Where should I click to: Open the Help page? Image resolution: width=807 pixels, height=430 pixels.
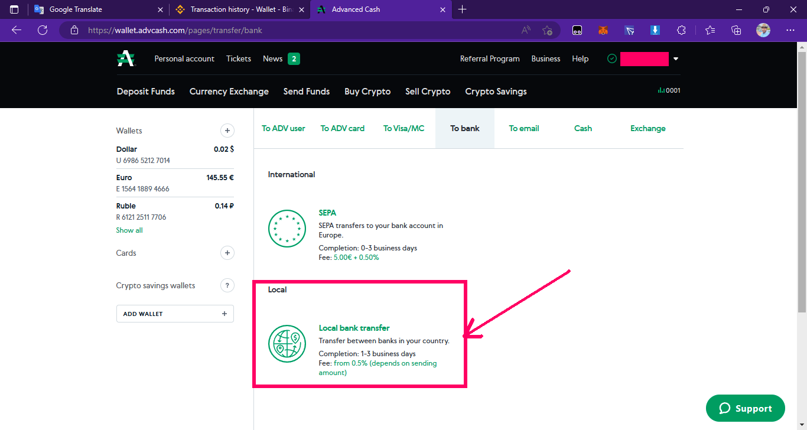coord(580,58)
